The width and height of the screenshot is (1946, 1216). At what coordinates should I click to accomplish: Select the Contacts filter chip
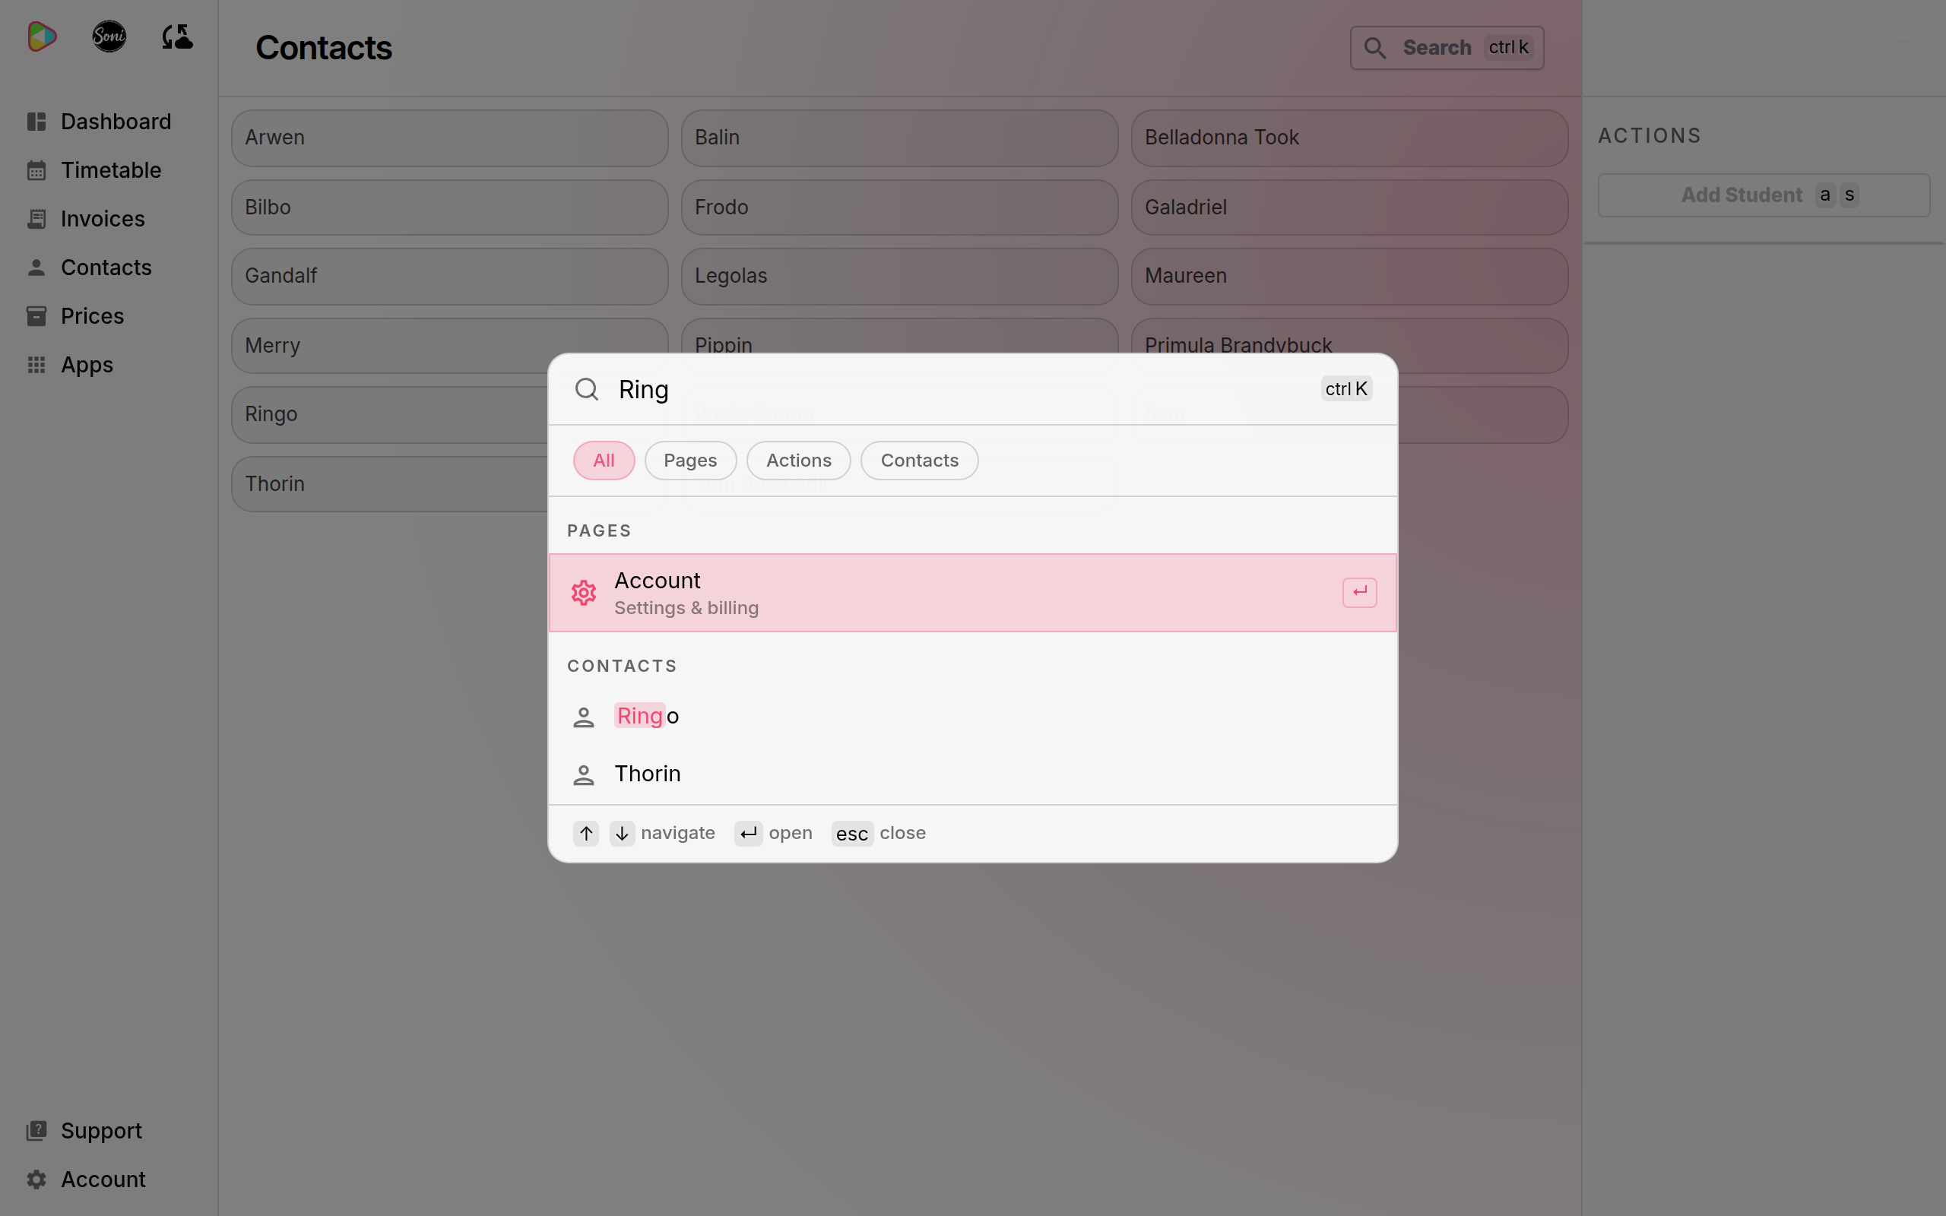coord(920,461)
